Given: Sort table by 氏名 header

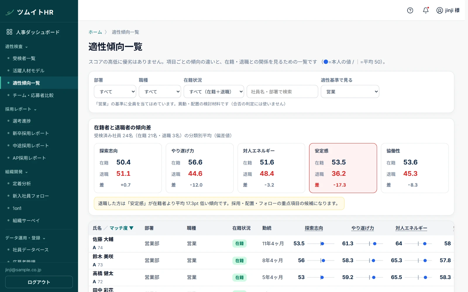Looking at the screenshot, I should click(x=97, y=228).
